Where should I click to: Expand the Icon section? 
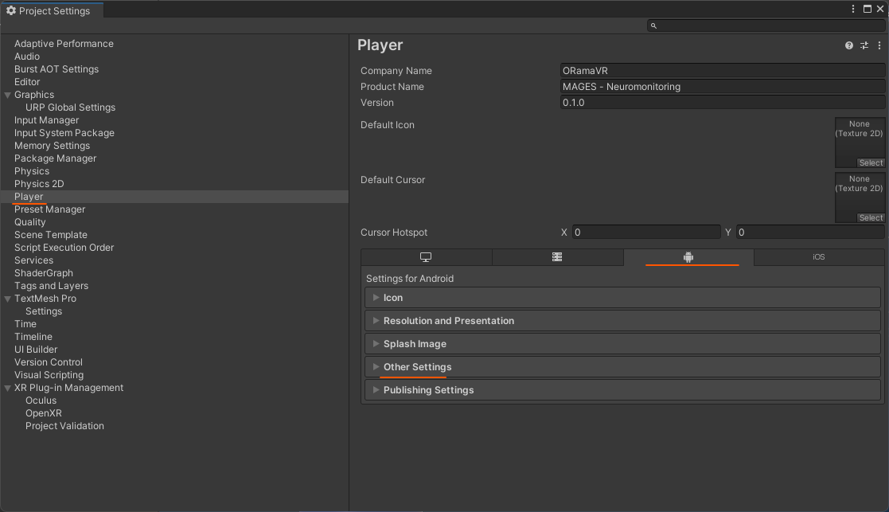[x=622, y=298]
